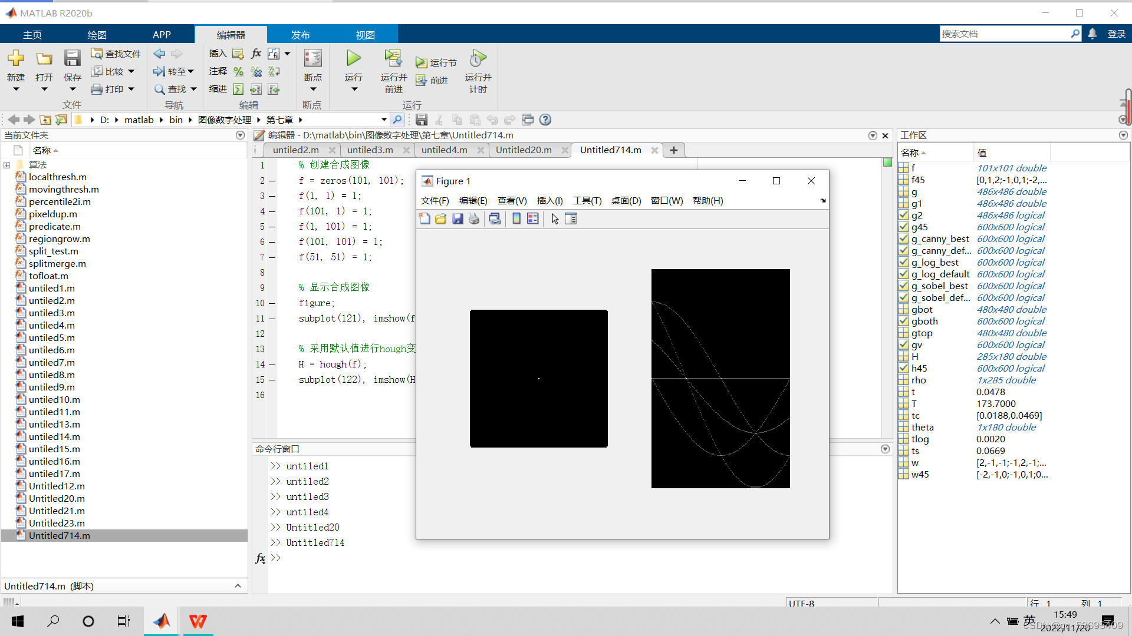Viewport: 1132px width, 636px height.
Task: Click the 登录 sign-in button
Action: tap(1117, 34)
